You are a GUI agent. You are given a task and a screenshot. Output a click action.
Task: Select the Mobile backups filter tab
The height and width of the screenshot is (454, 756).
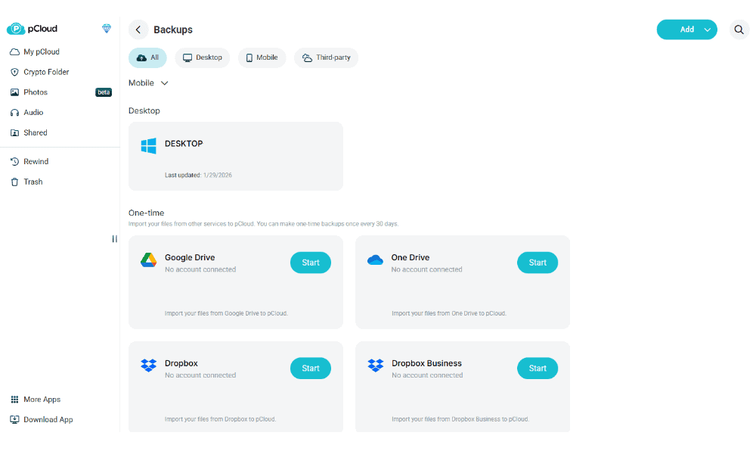coord(262,58)
